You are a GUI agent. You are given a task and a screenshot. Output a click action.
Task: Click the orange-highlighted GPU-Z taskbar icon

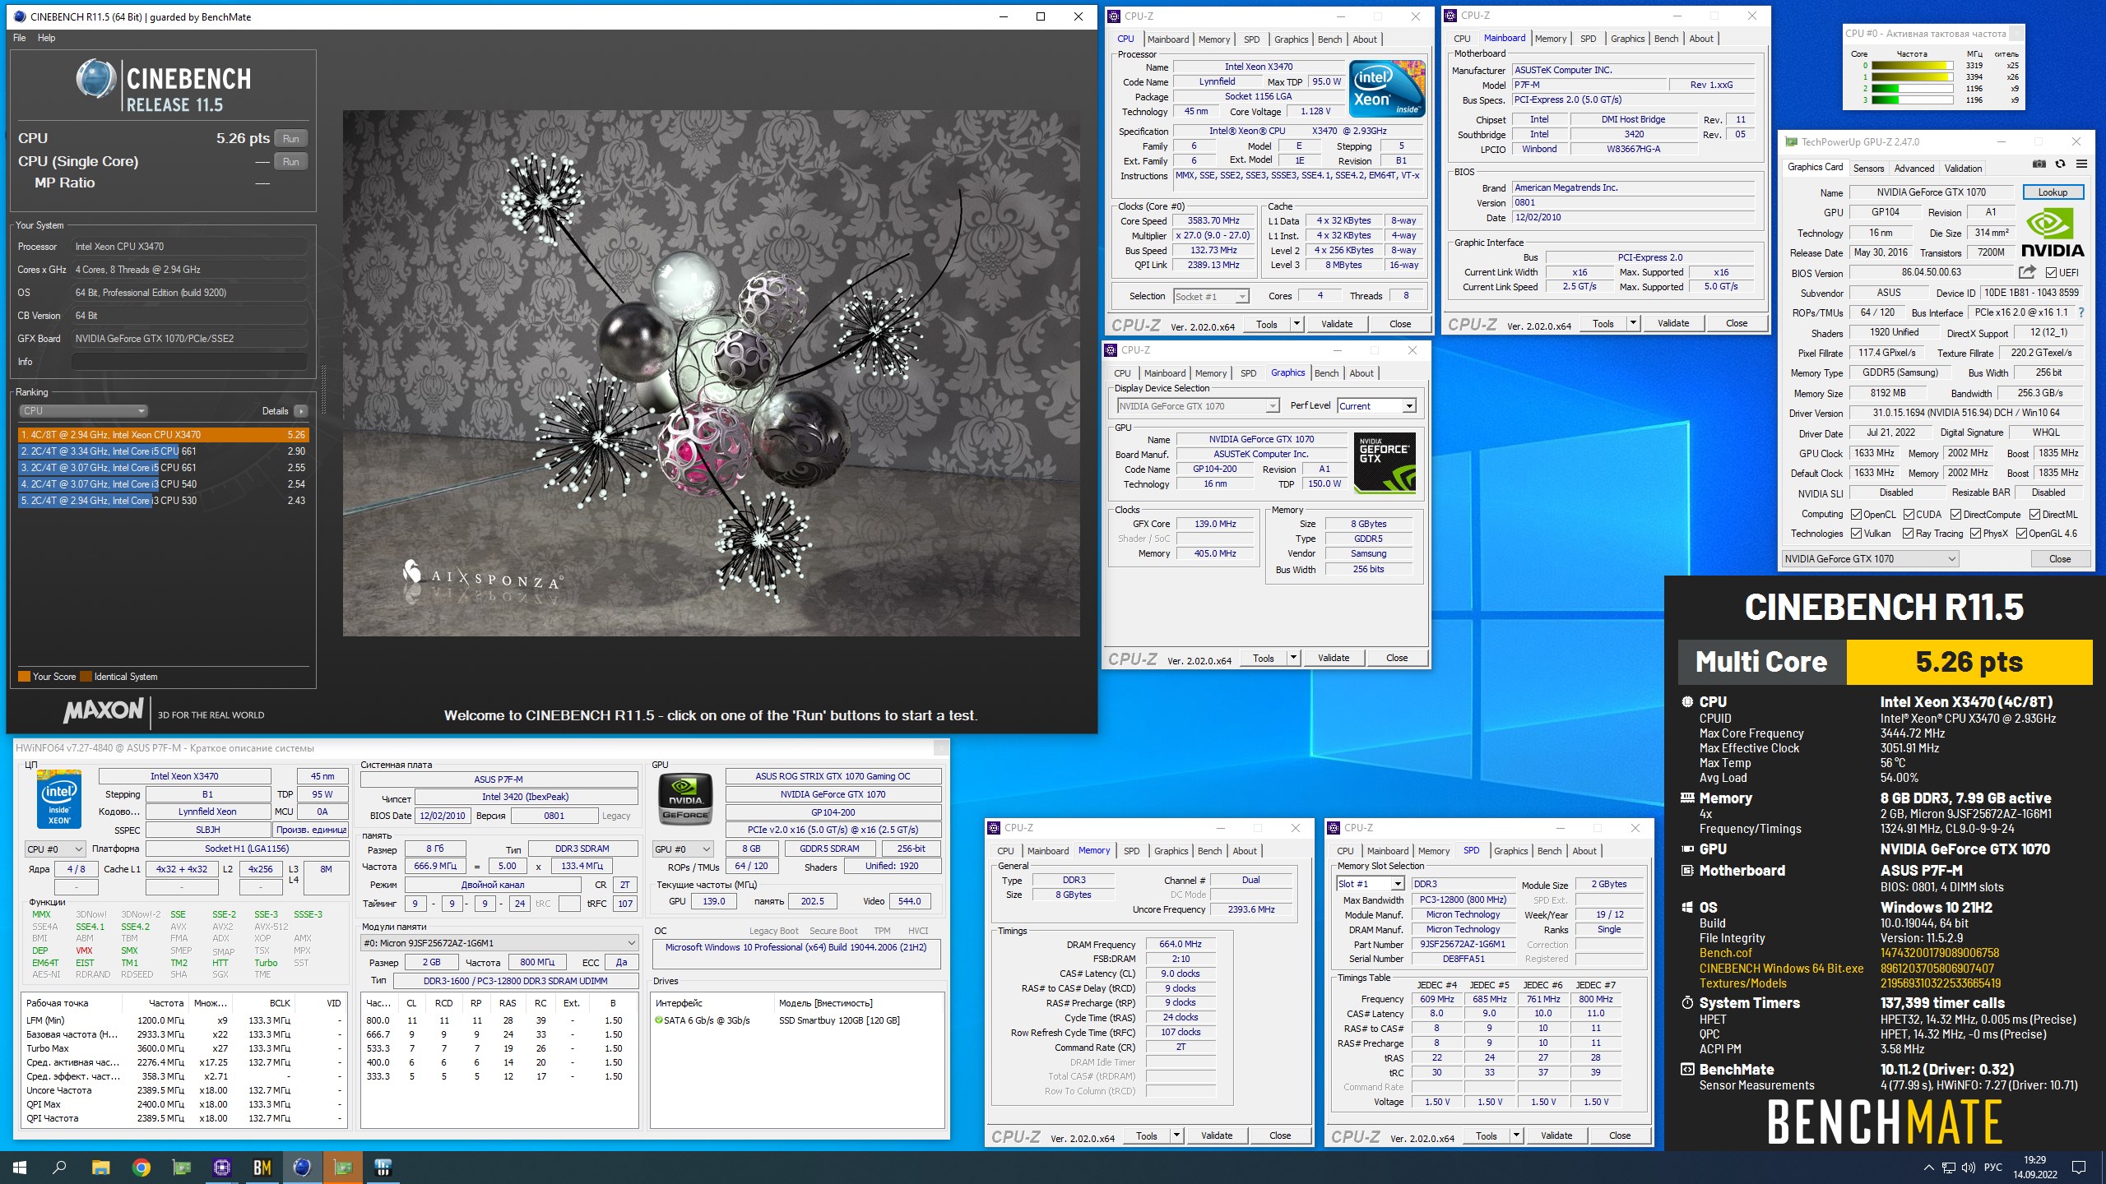tap(342, 1168)
